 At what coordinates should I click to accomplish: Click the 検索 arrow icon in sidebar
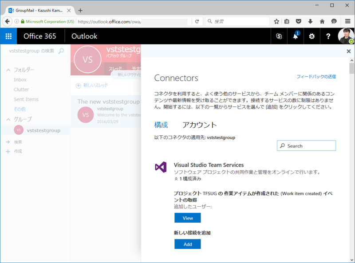(8, 142)
